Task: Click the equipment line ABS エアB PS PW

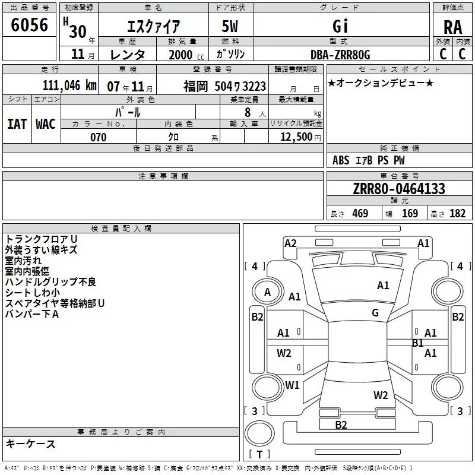Action: (368, 160)
